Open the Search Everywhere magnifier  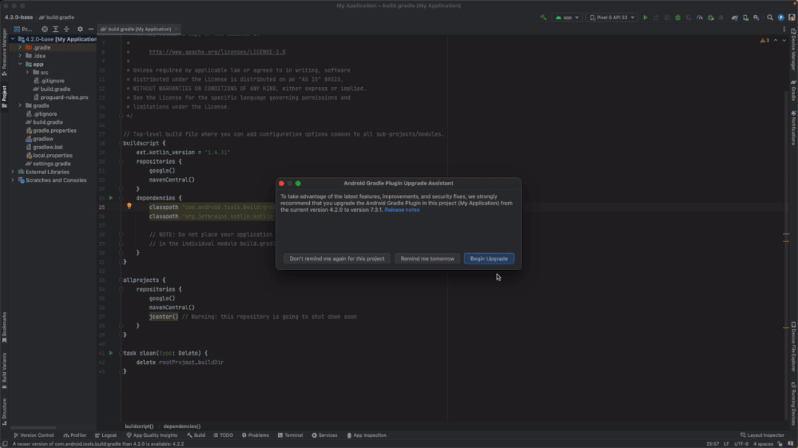[x=770, y=18]
